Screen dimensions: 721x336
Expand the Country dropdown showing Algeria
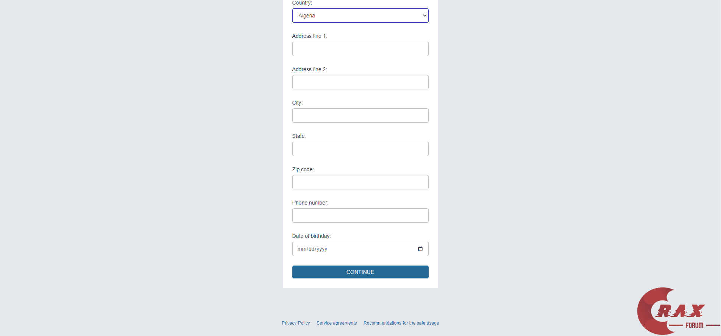coord(360,16)
